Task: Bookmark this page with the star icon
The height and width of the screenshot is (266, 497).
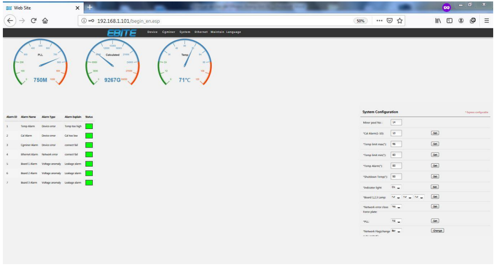Action: coord(400,21)
